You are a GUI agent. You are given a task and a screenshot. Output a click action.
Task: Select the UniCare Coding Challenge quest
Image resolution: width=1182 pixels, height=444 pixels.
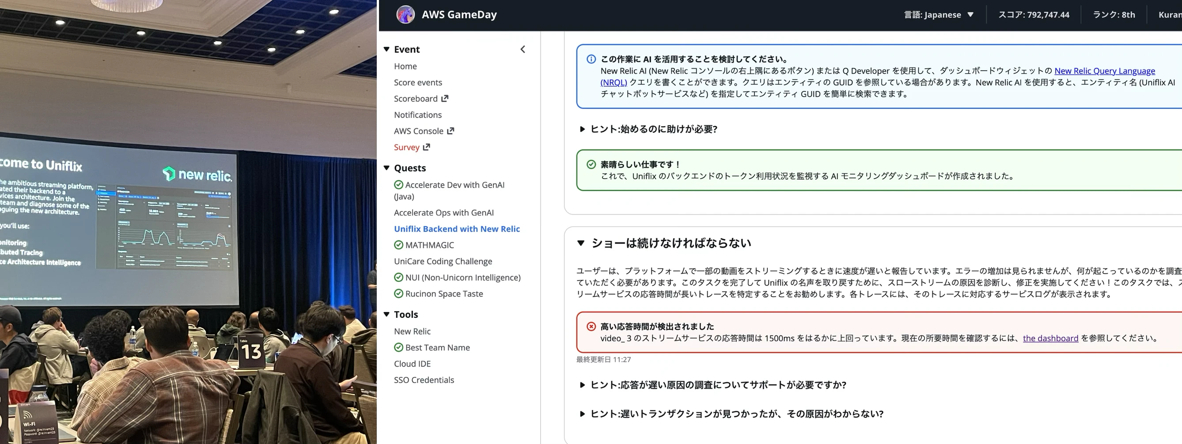tap(443, 261)
